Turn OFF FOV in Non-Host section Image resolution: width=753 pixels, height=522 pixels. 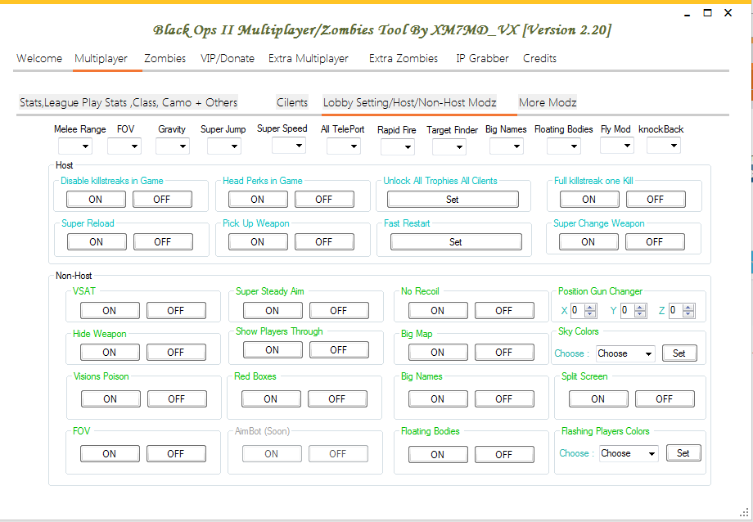(x=176, y=454)
